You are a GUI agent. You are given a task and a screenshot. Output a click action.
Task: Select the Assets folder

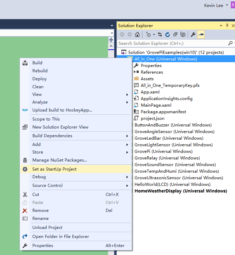[x=147, y=79]
